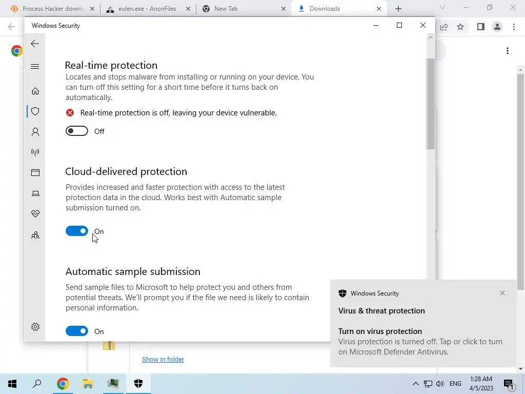Click Chrome share page icon
The height and width of the screenshot is (394, 525).
[x=444, y=27]
